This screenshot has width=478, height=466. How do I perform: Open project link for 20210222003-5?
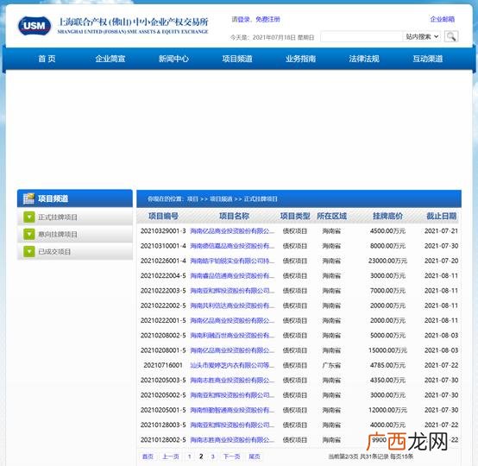232,291
